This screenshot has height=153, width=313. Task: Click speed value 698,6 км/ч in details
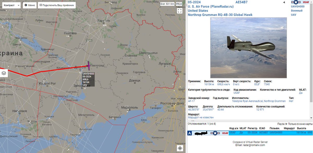pos(224,85)
